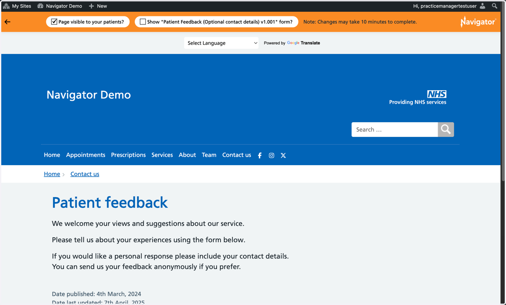Click the back arrow in orange bar
Image resolution: width=506 pixels, height=305 pixels.
[x=8, y=22]
